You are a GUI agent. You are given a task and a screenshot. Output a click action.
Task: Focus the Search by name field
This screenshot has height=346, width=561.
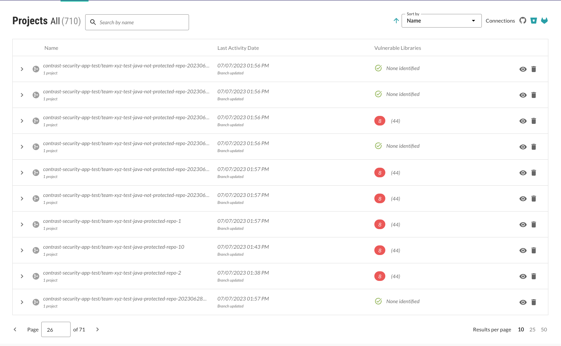tap(137, 22)
